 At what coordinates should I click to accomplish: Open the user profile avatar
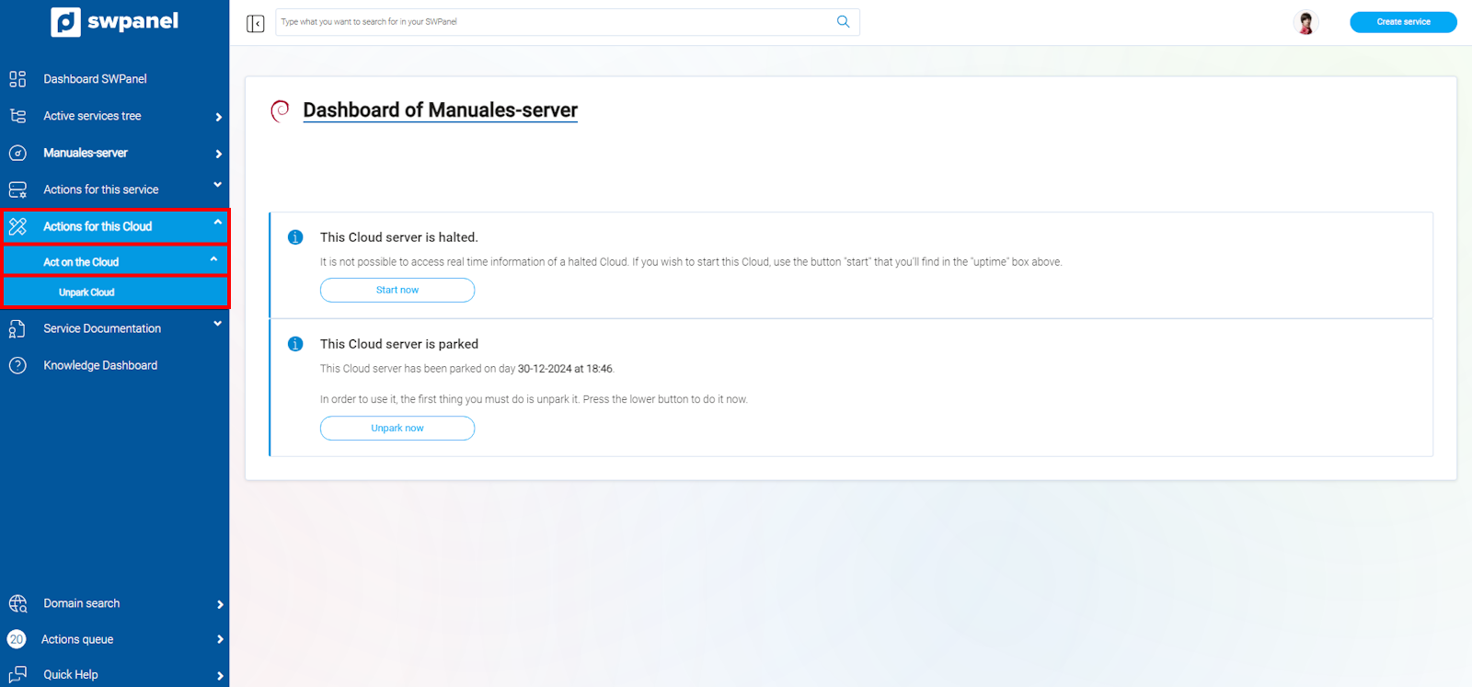(1305, 22)
